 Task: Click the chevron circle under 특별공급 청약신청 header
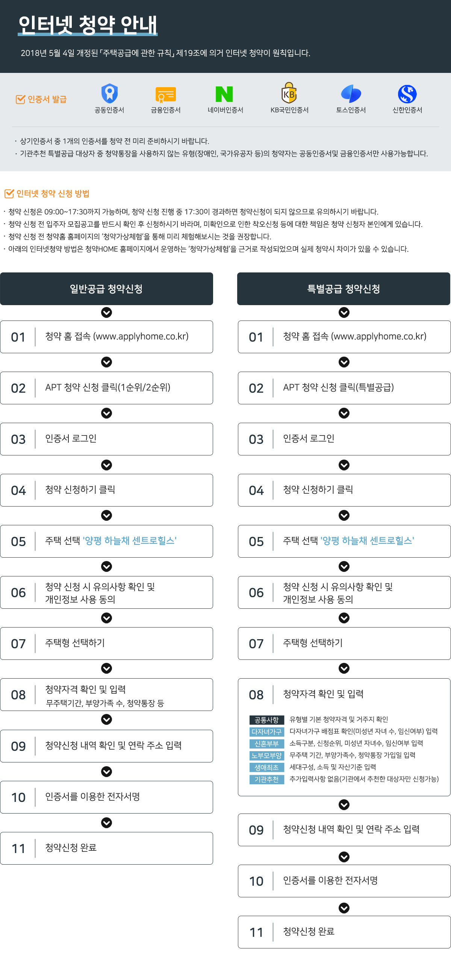pyautogui.click(x=344, y=313)
